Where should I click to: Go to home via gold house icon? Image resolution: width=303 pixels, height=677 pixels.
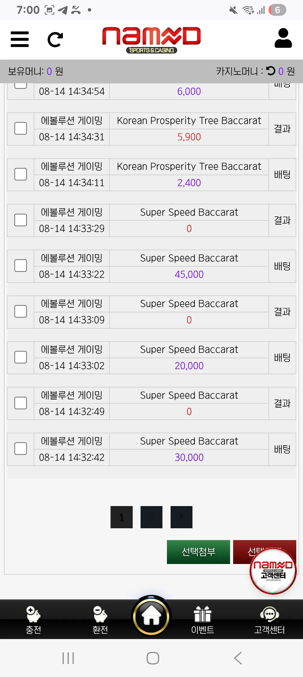tap(151, 617)
